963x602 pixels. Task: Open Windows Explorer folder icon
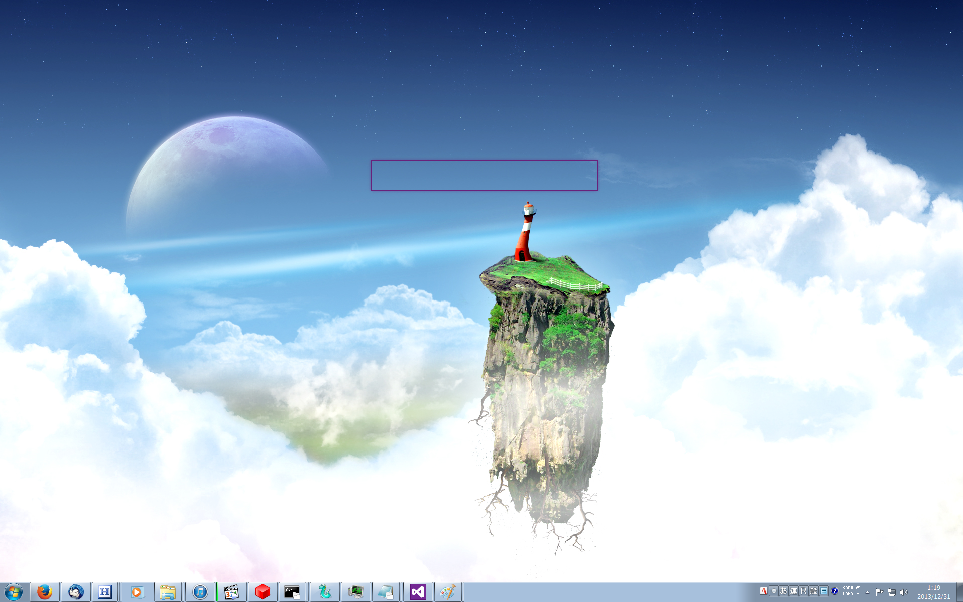(167, 592)
